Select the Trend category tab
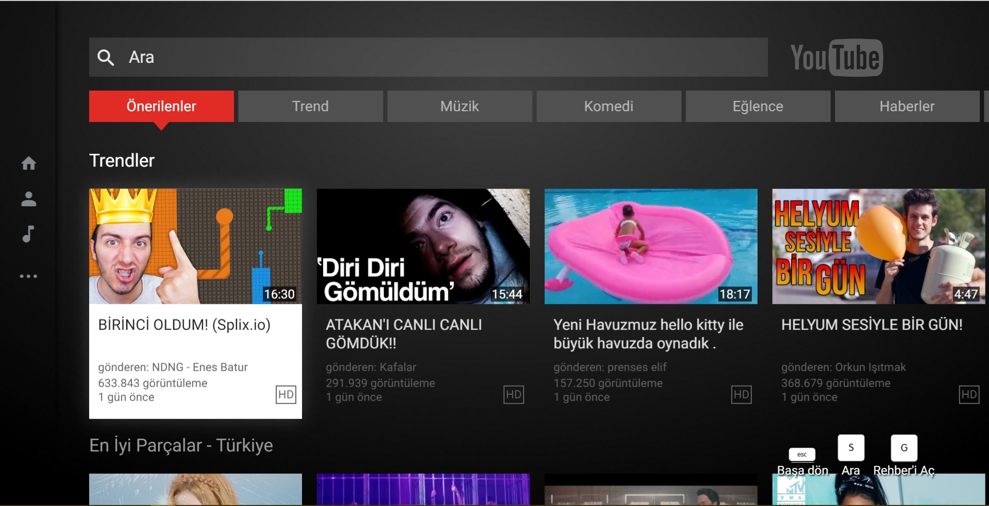Viewport: 989px width, 506px height. coord(310,107)
